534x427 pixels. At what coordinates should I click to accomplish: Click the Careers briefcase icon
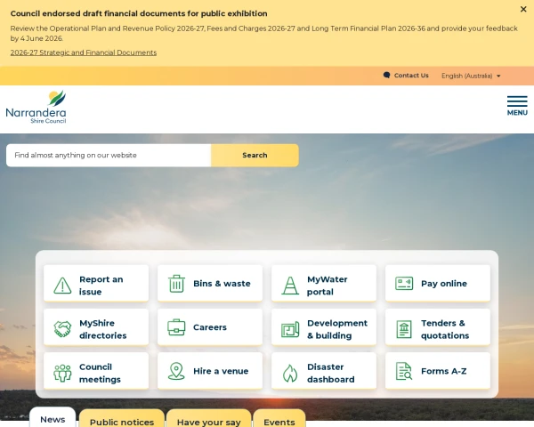176,327
